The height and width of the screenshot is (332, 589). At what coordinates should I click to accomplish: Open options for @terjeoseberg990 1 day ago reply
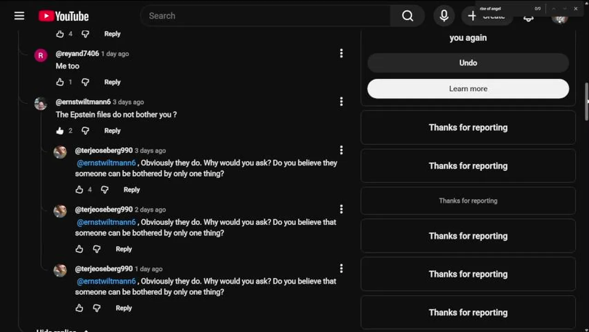(x=341, y=268)
